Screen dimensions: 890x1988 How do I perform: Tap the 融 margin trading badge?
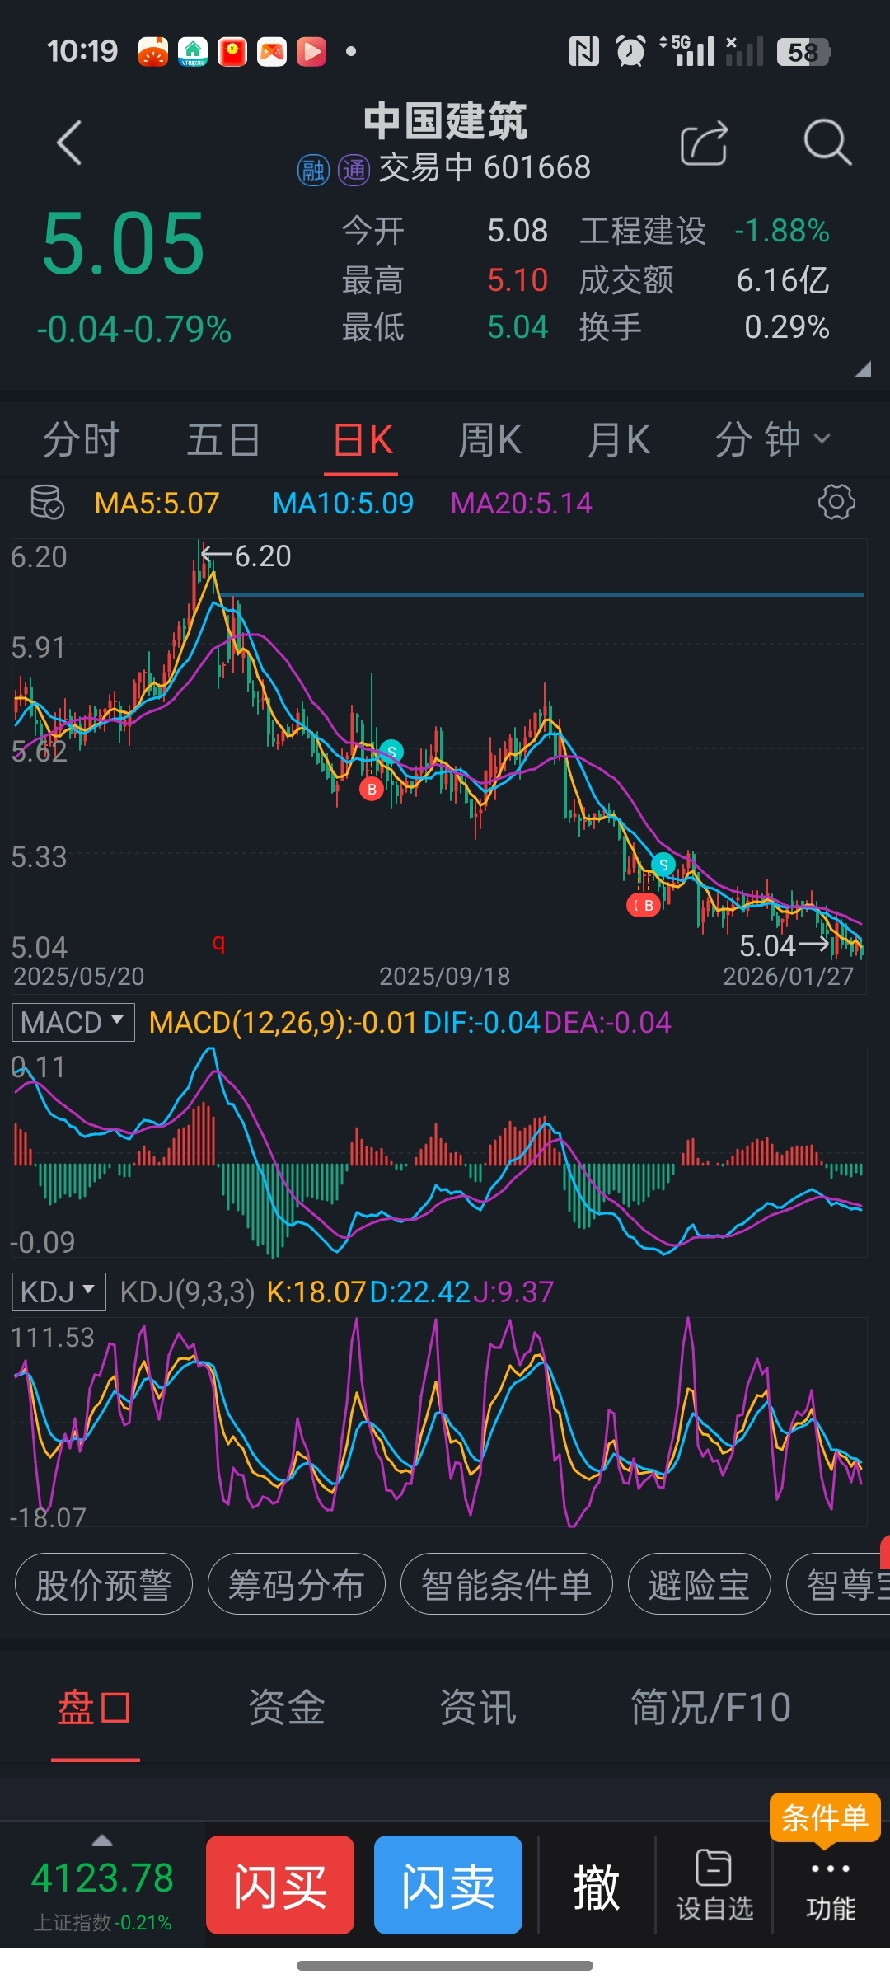point(313,171)
